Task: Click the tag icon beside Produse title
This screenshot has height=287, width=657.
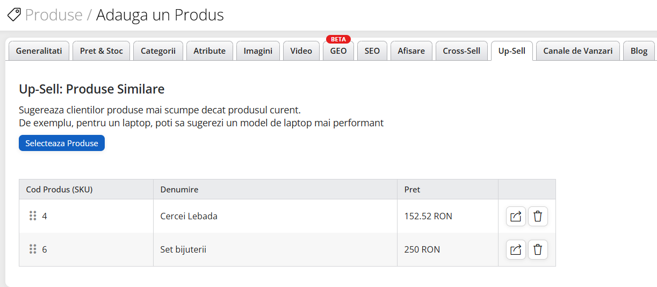Action: (x=14, y=15)
